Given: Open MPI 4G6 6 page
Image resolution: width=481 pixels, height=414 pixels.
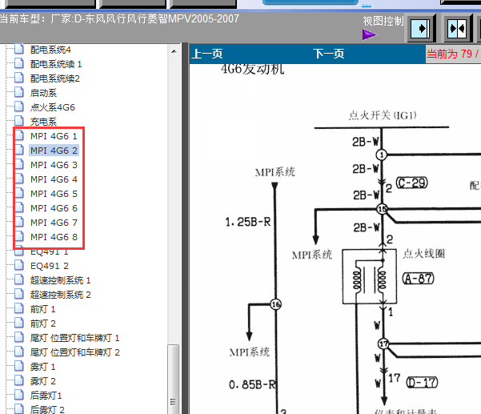Looking at the screenshot, I should click(x=54, y=208).
